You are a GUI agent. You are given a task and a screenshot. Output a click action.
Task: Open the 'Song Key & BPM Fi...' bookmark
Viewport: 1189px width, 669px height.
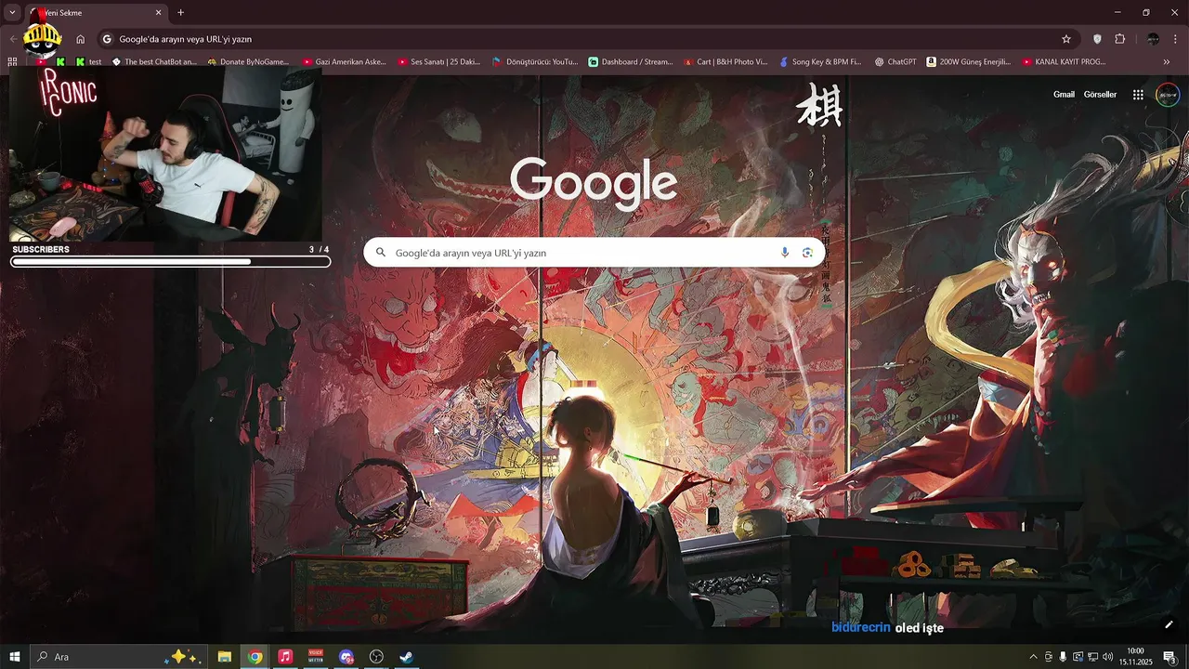click(x=820, y=62)
